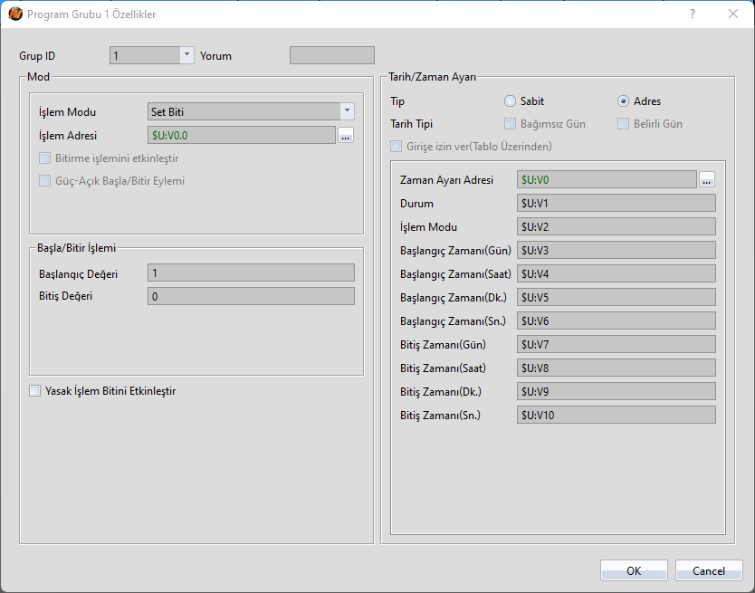Click the browse button beside Zaman Ayarı Adresi
The image size is (755, 593).
707,179
